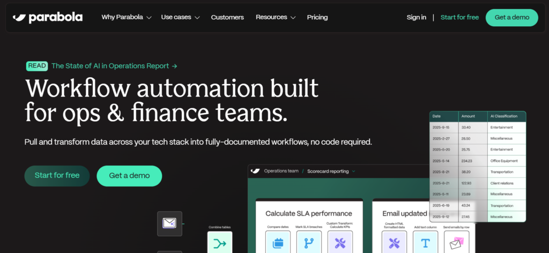The image size is (549, 253).
Task: Click the Get a demo button in the header
Action: click(x=511, y=18)
